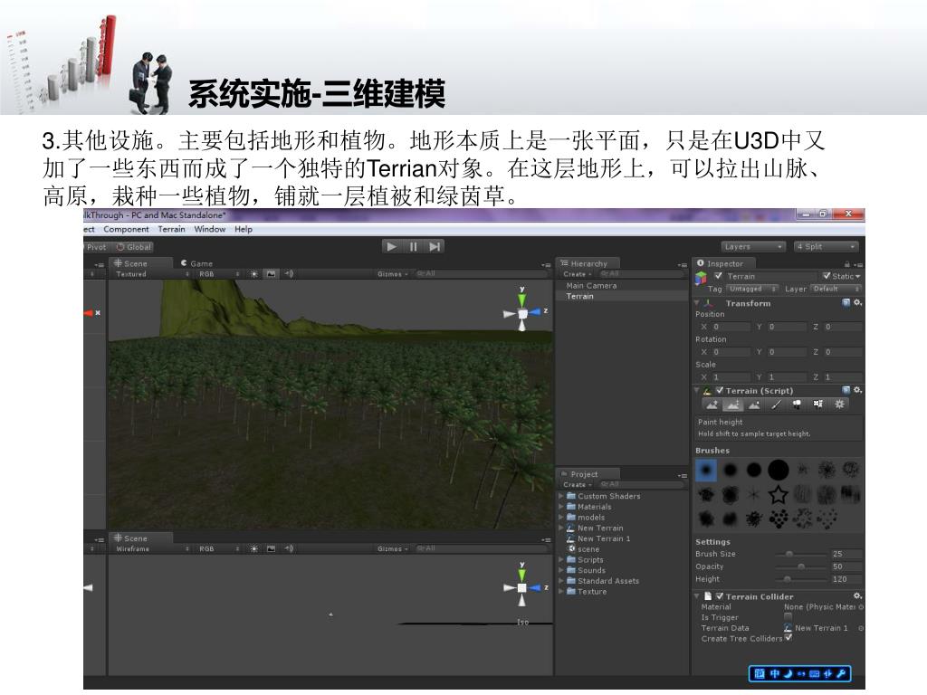Toggle the Terrain object active checkbox
The image size is (927, 695).
(718, 276)
